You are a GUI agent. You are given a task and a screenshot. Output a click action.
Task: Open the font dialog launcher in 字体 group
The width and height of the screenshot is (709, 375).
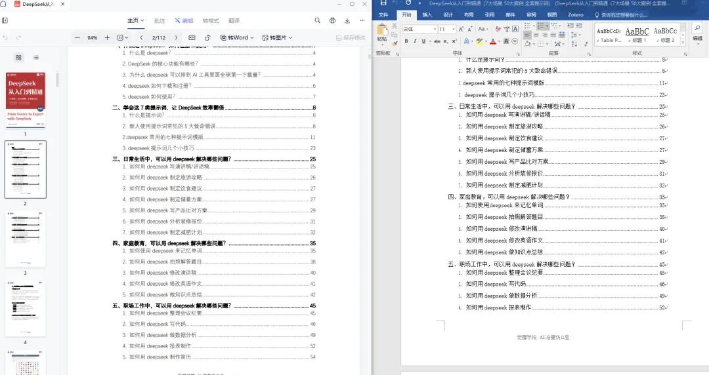(x=518, y=54)
